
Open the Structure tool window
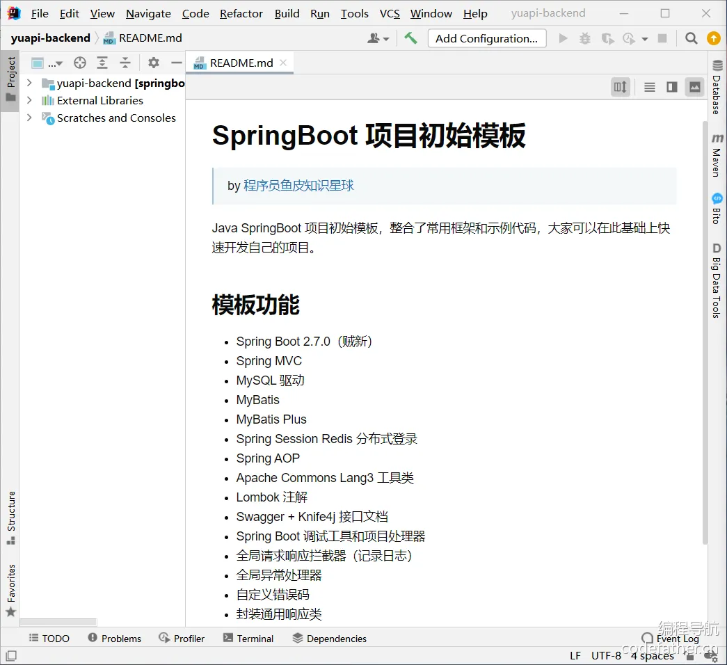point(10,518)
